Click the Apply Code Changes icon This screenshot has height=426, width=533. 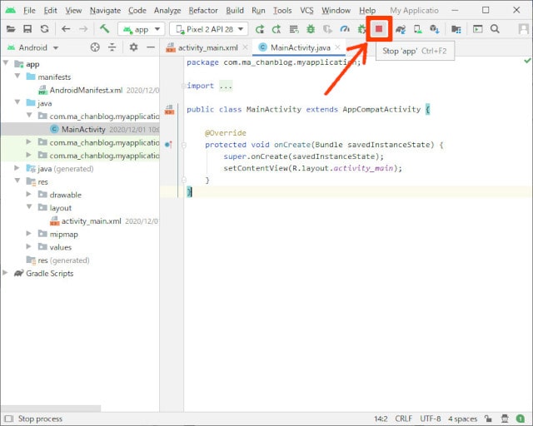[294, 30]
